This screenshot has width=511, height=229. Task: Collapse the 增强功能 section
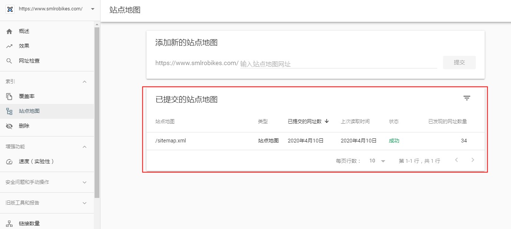pos(85,147)
